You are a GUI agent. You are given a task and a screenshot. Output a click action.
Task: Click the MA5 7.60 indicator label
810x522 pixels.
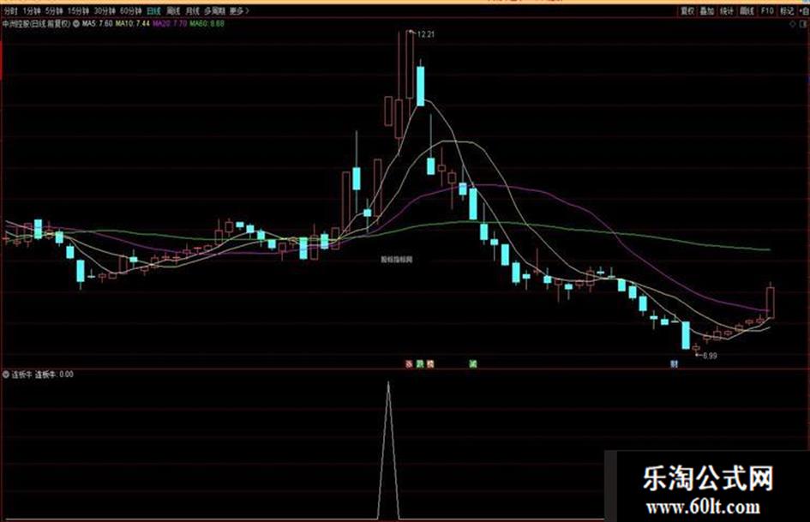[96, 23]
